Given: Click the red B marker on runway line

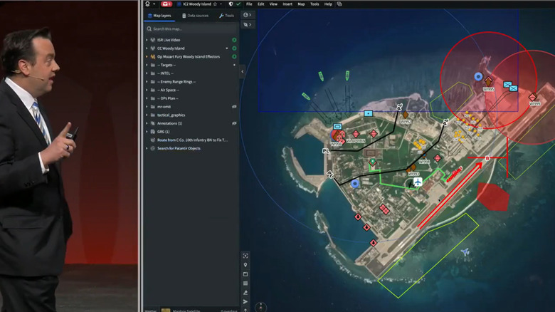Looking at the screenshot, I should 487,158.
